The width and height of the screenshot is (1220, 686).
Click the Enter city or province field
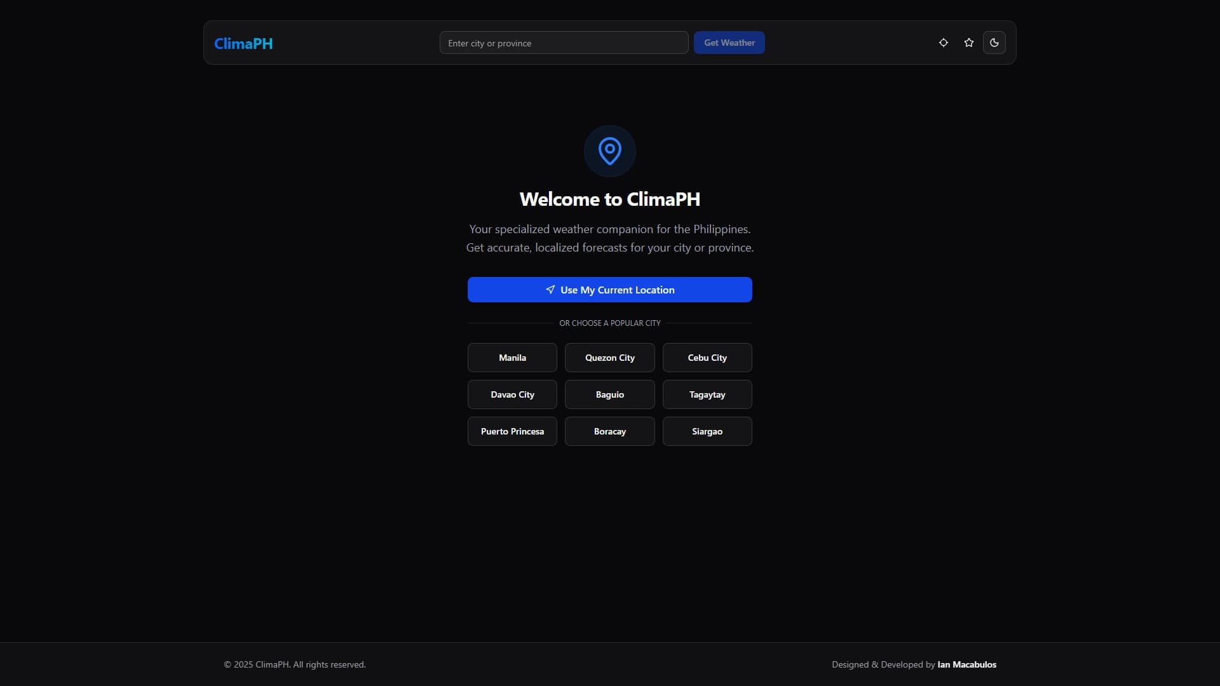564,43
